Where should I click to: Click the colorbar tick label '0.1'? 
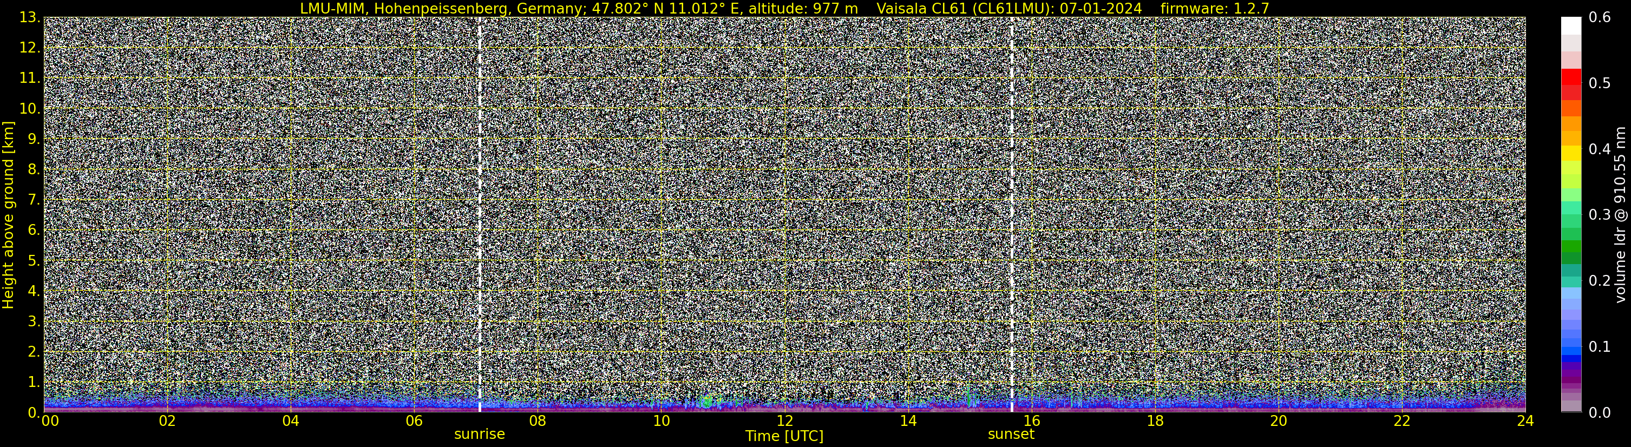pyautogui.click(x=1600, y=346)
